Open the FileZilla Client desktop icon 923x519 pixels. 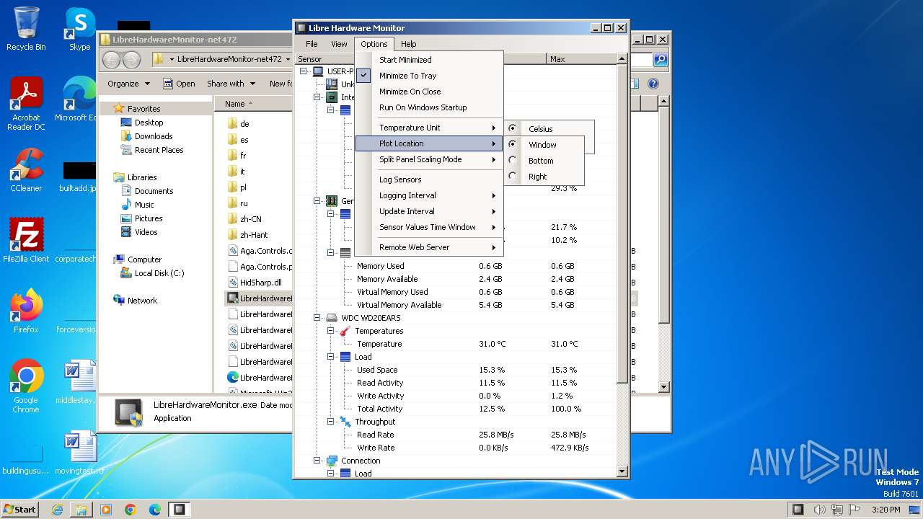tap(26, 240)
